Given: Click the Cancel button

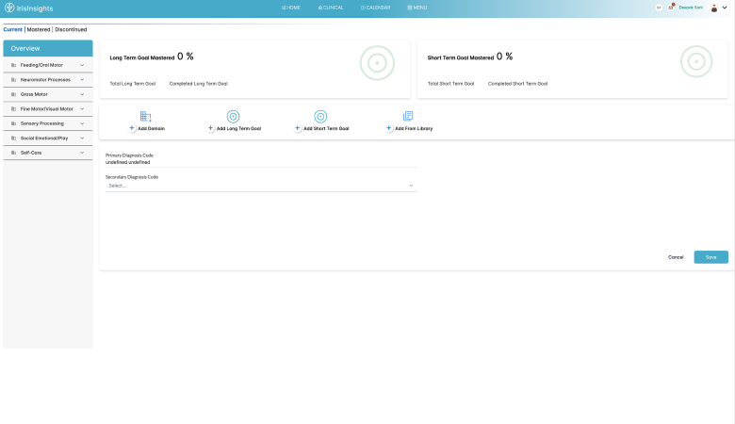Looking at the screenshot, I should click(x=676, y=257).
